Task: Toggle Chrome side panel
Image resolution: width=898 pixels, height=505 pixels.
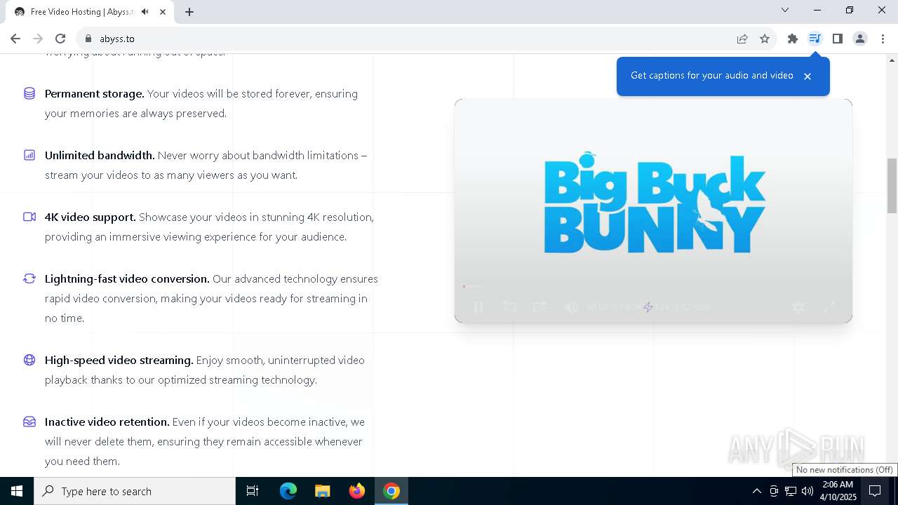Action: tap(838, 39)
